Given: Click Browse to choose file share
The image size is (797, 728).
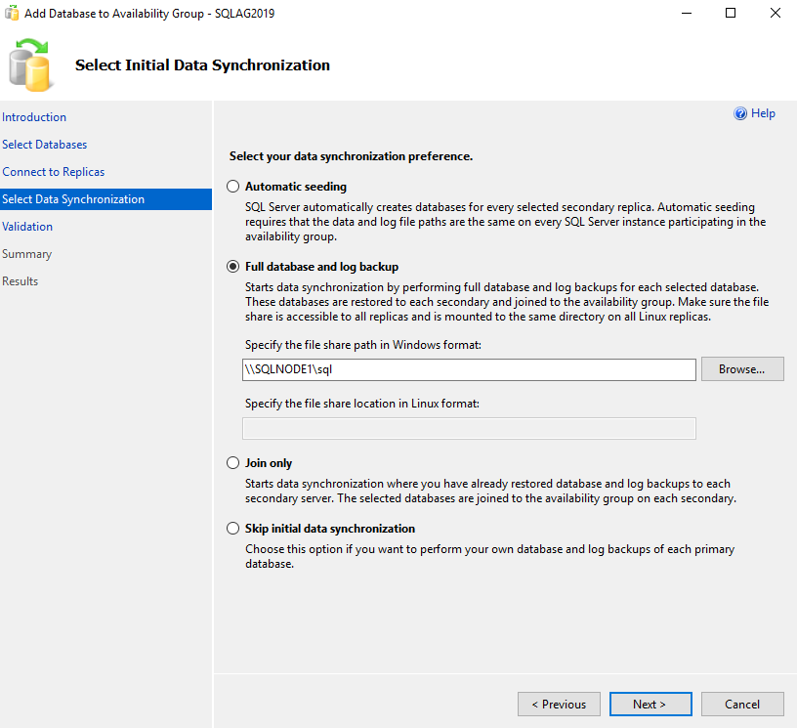Looking at the screenshot, I should click(x=742, y=369).
